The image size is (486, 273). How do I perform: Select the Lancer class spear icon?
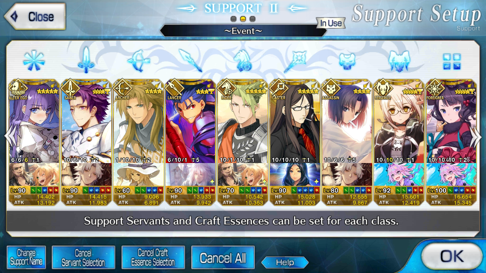pos(191,60)
